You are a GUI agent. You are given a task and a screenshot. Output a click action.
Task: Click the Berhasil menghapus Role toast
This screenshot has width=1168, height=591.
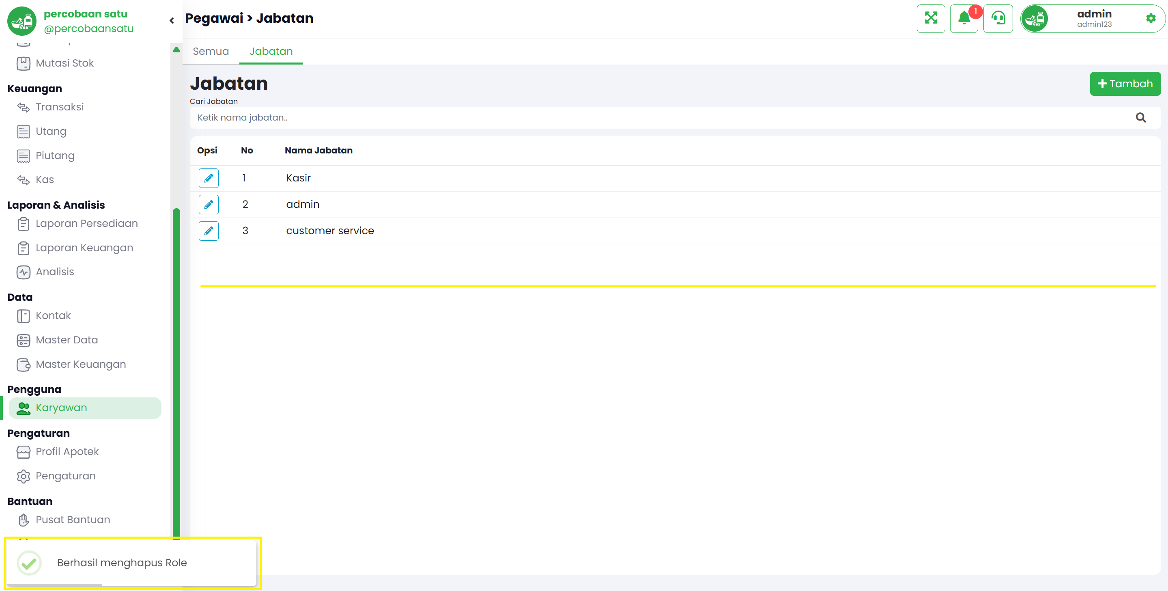(x=131, y=563)
